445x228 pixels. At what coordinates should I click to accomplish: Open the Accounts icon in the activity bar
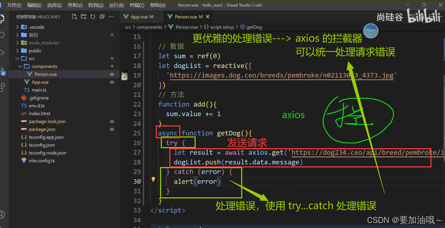click(x=2, y=214)
